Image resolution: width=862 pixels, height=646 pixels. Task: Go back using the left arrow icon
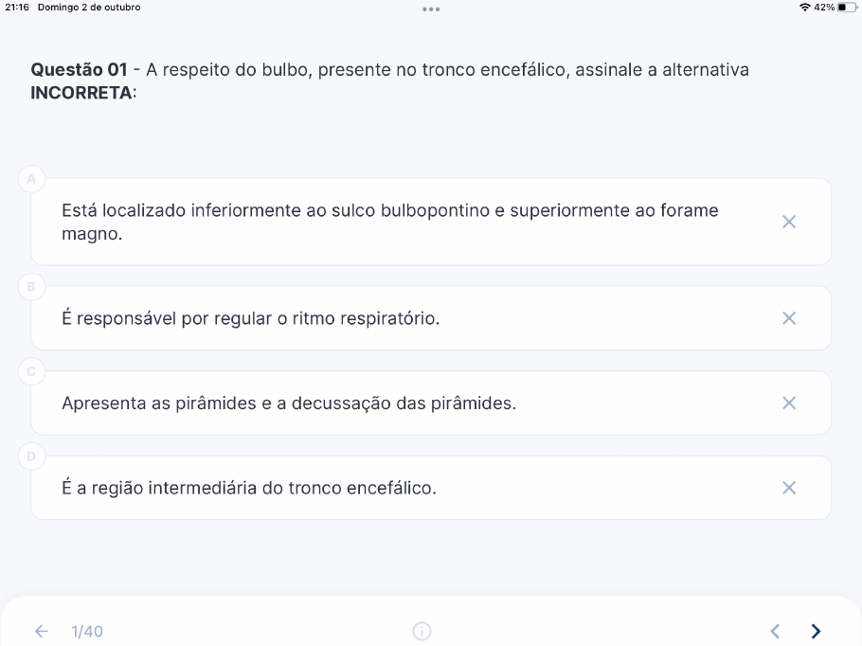point(42,631)
